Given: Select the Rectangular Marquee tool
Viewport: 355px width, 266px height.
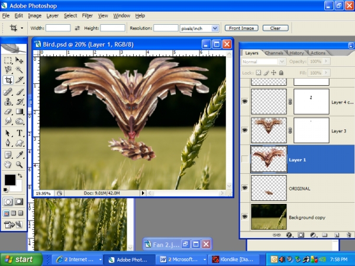Looking at the screenshot, I should tap(8, 60).
